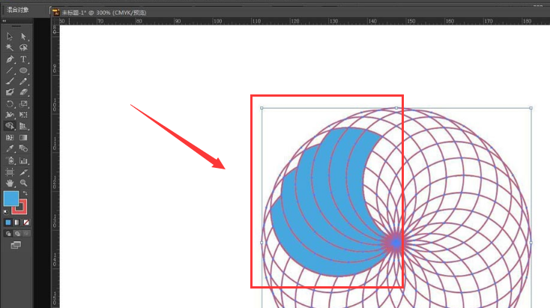Choose the Lasso tool
Viewport: 550px width, 308px height.
point(23,47)
